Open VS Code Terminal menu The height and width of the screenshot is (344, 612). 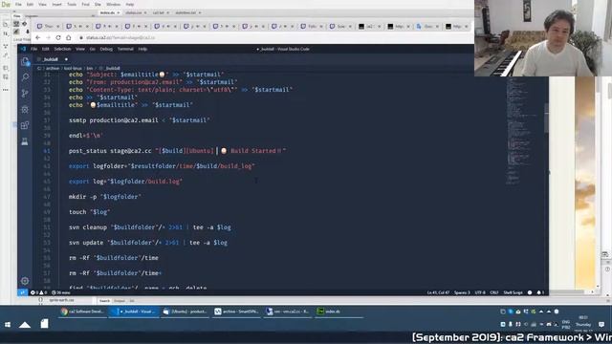(125, 49)
